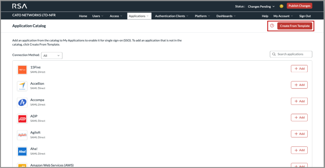This screenshot has width=325, height=168.
Task: Click the RSA logo
Action: (20, 6)
